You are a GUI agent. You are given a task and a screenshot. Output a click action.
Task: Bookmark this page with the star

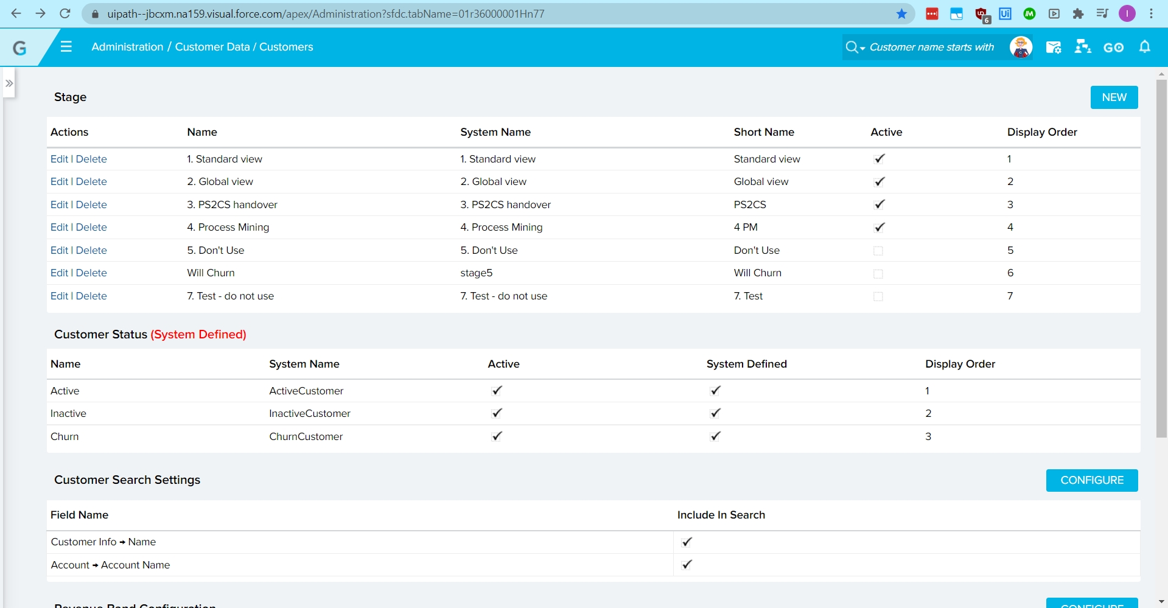901,13
